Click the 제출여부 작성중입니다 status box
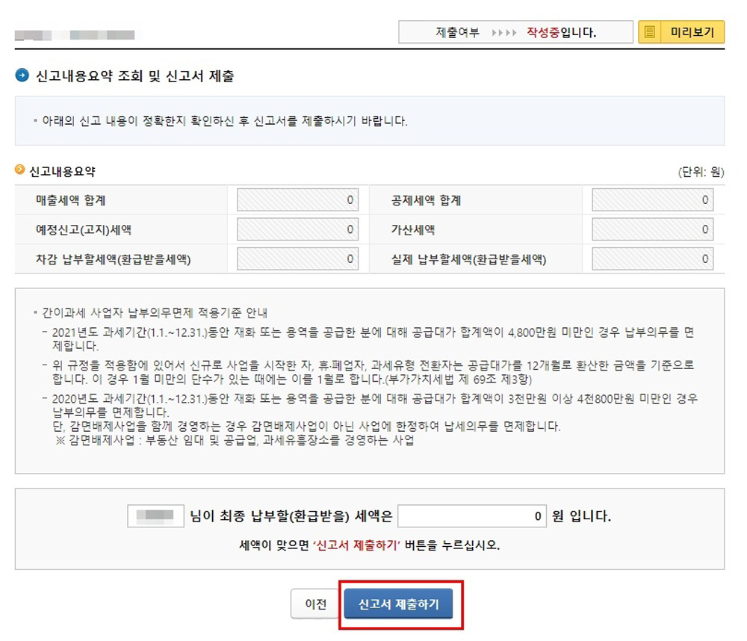Image resolution: width=747 pixels, height=641 pixels. [515, 32]
